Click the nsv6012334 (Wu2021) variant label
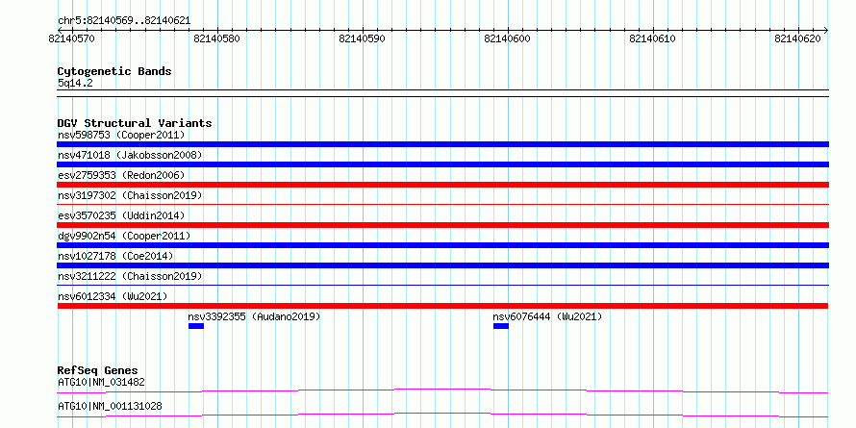 (x=113, y=296)
